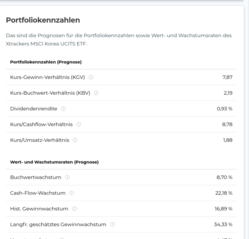The width and height of the screenshot is (249, 239).
Task: Select the KGV value 7,87
Action: pos(227,77)
